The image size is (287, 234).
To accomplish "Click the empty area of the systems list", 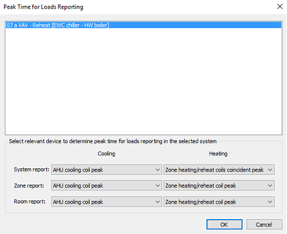I will [x=143, y=81].
